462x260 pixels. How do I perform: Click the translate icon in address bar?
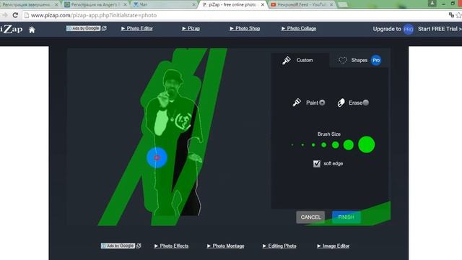coord(451,15)
